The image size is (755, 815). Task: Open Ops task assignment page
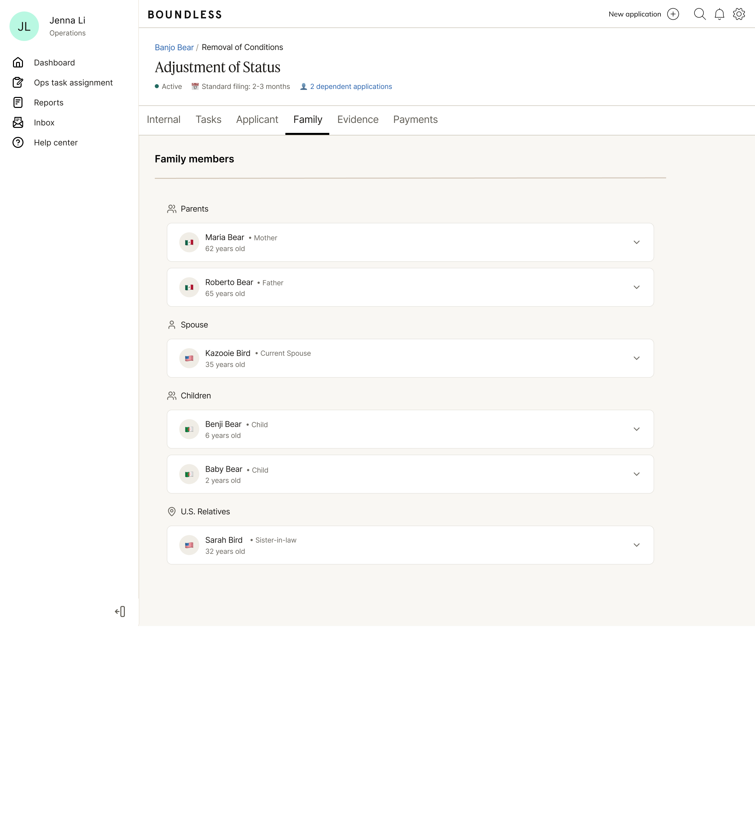pyautogui.click(x=73, y=83)
